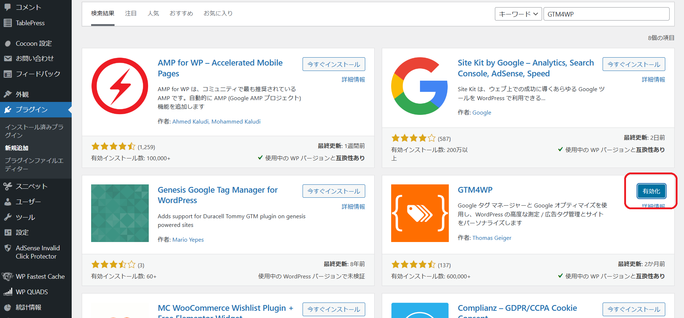Click the Appearance paintbrush icon
This screenshot has height=318, width=684.
tap(8, 94)
